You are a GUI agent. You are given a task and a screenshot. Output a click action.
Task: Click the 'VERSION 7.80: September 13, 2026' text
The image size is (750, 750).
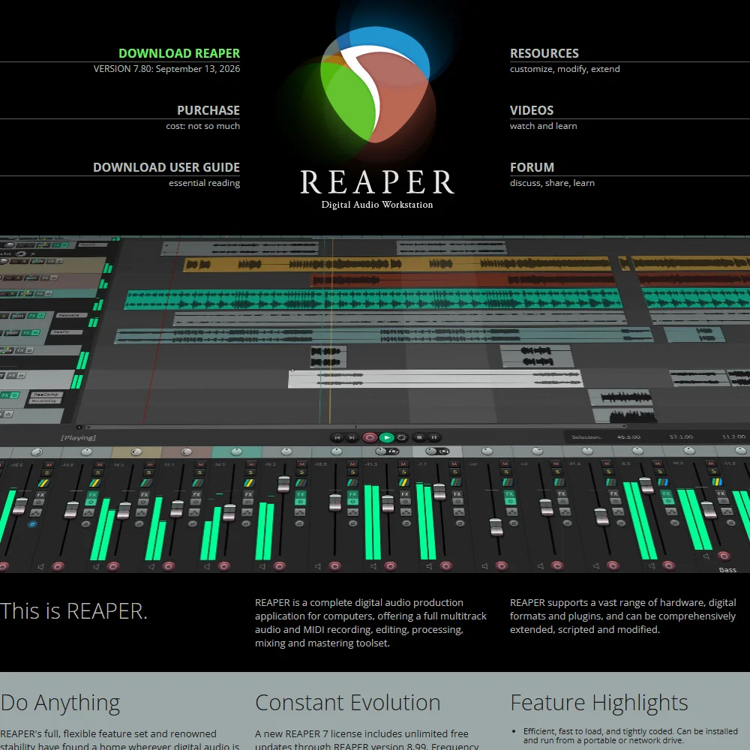[166, 69]
